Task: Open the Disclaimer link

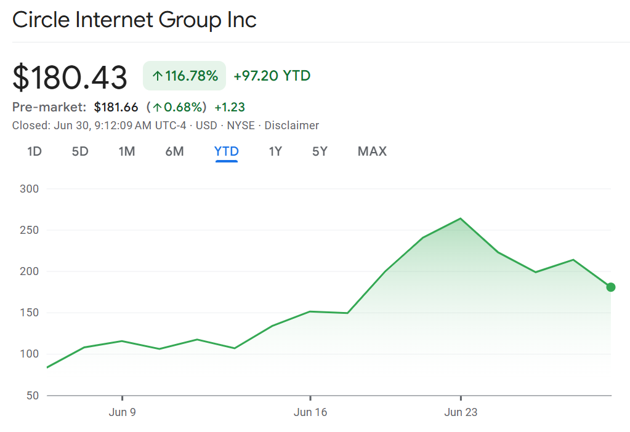Action: click(292, 126)
